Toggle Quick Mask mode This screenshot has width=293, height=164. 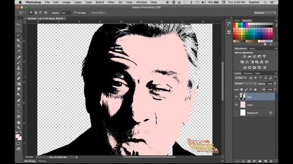coord(18,143)
